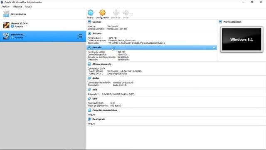The height and width of the screenshot is (150, 266).
Task: Click the 'VBoxSVGA' graphics controller value
Action: click(123, 55)
